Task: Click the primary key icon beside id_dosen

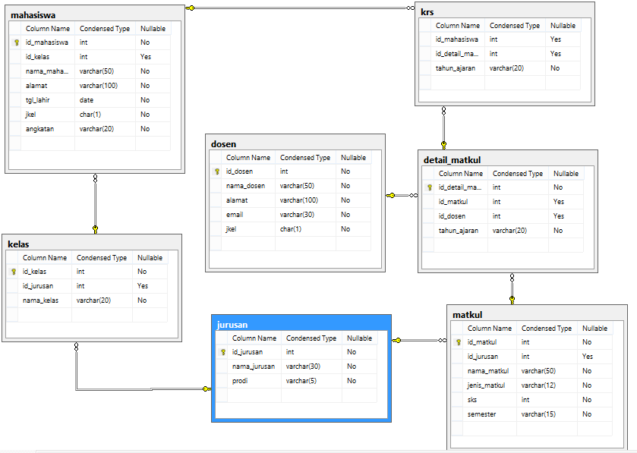Action: pos(217,171)
